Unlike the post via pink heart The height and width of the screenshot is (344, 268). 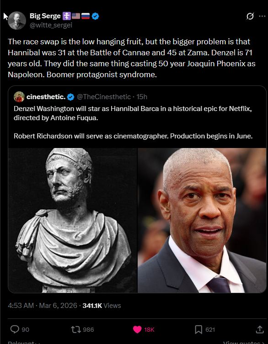coord(137,329)
